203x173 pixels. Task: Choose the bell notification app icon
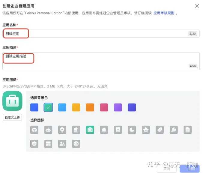tap(104, 130)
